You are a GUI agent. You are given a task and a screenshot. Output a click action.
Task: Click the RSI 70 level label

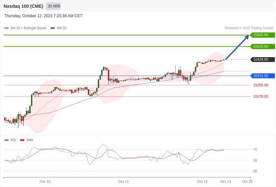point(255,149)
